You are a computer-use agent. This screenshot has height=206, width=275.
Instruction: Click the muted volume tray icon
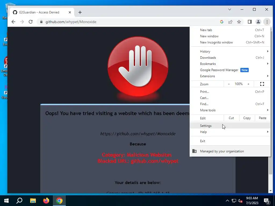point(240,201)
